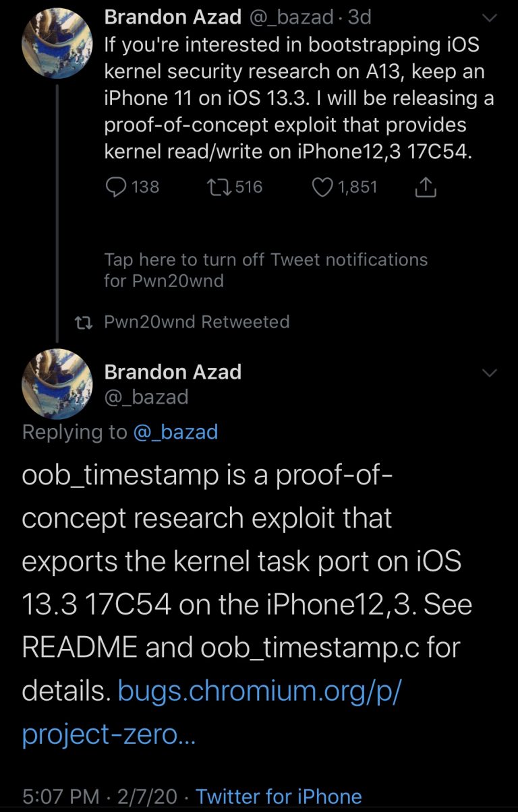Open the chevron menu on the oob_timestamp tweet

coord(490,373)
